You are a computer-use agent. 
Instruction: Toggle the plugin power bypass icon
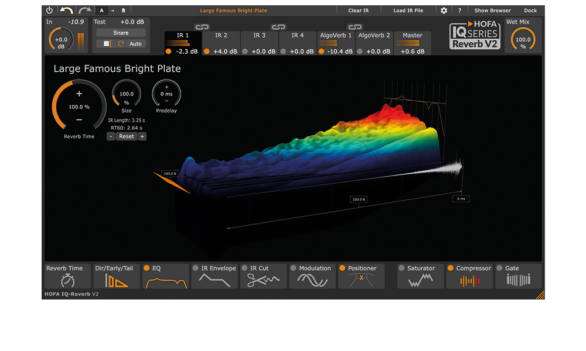pos(49,11)
